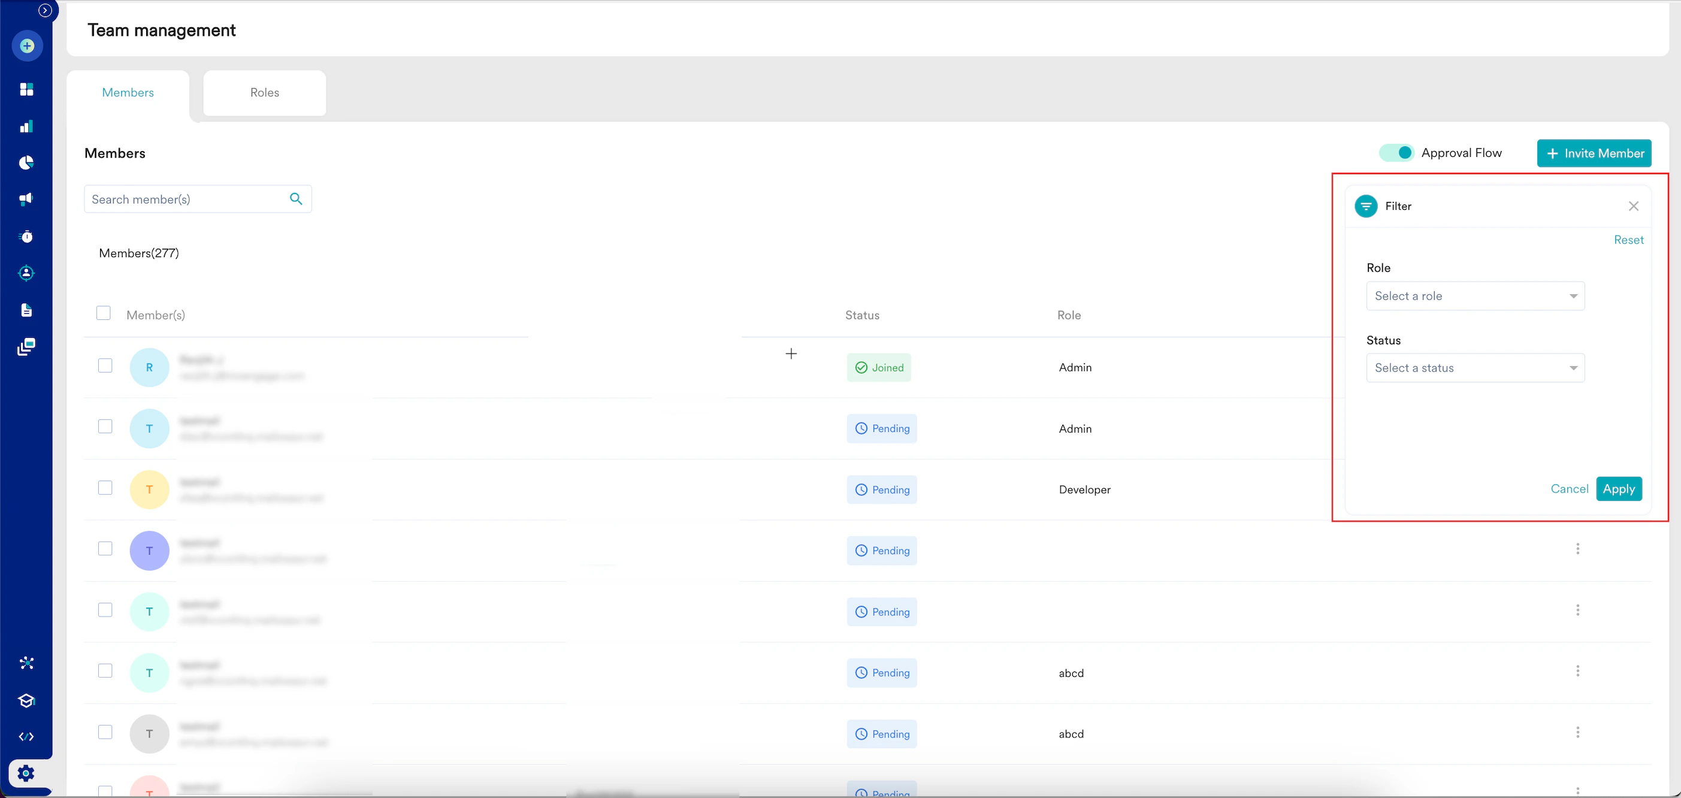
Task: Switch to the Roles tab
Action: 264,93
